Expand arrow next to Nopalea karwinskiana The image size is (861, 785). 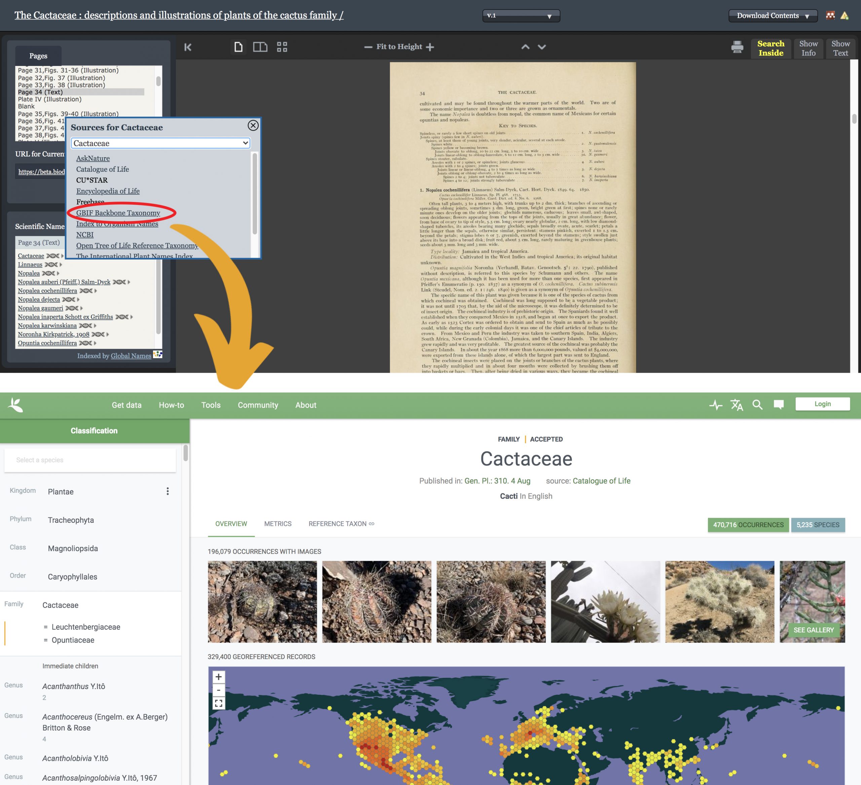pyautogui.click(x=95, y=326)
